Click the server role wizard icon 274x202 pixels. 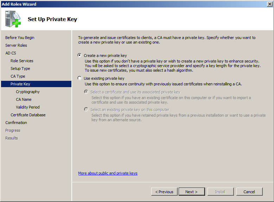click(13, 19)
